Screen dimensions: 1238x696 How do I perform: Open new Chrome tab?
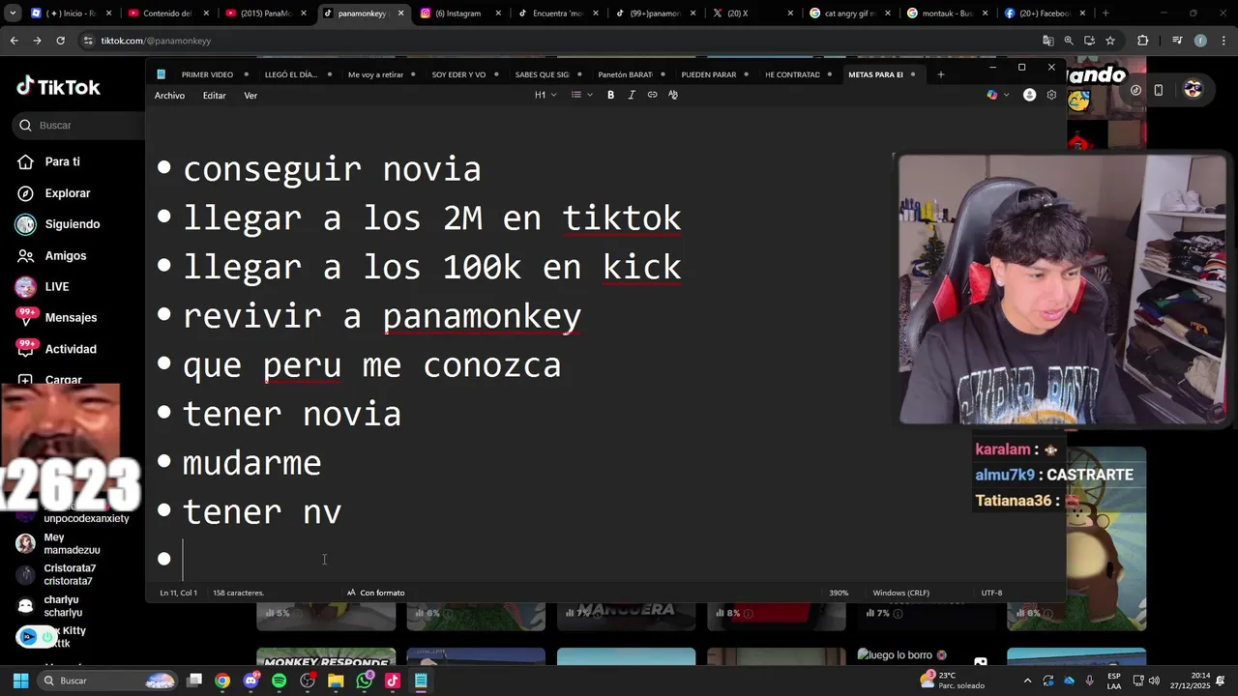(x=1105, y=14)
